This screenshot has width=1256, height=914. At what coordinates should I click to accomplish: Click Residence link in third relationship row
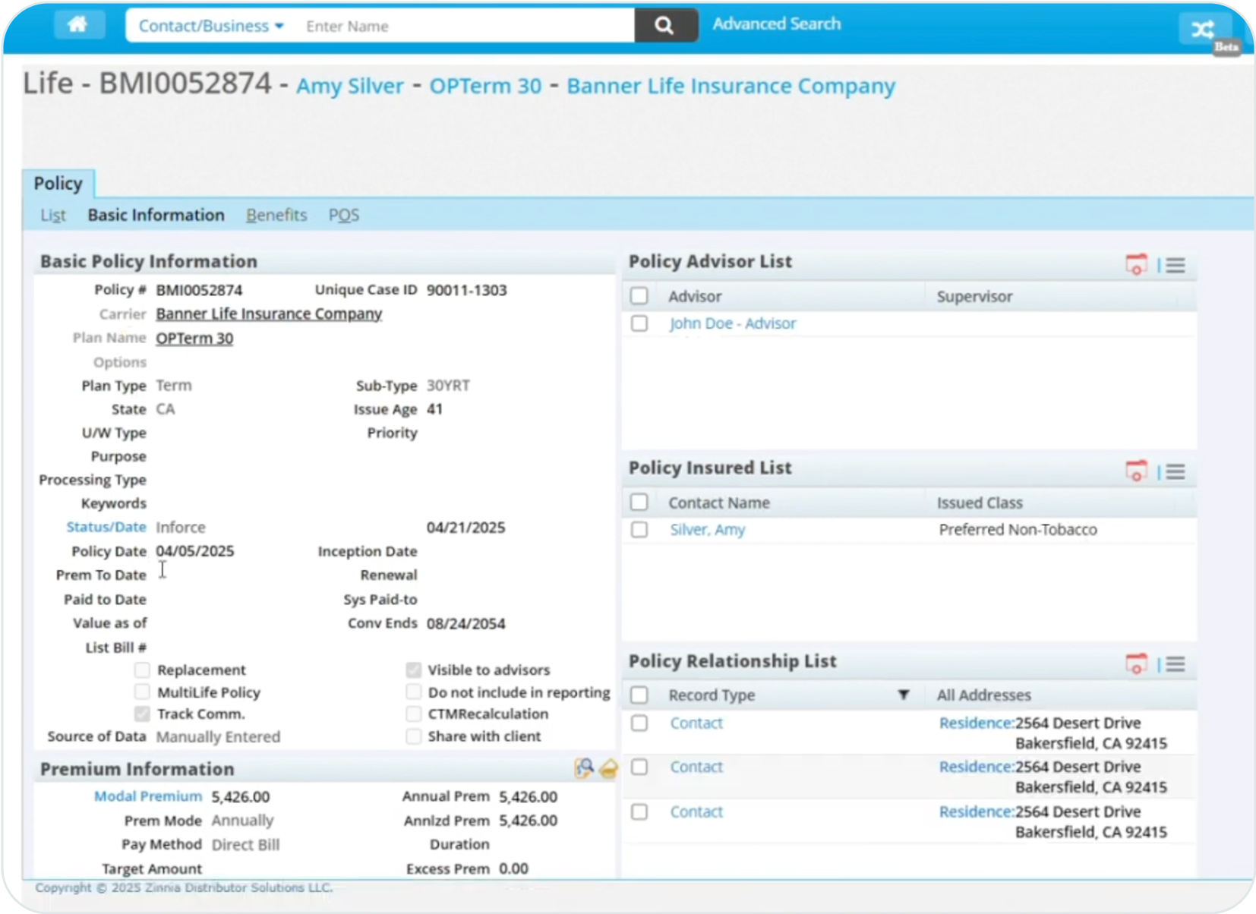pyautogui.click(x=976, y=812)
